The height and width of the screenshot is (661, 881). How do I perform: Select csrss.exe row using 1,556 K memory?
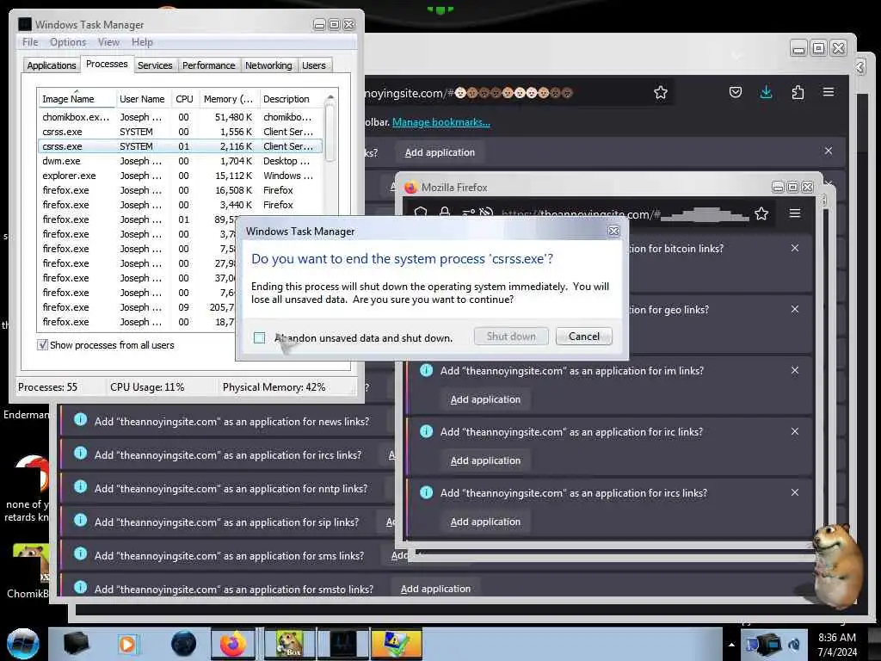coord(180,132)
